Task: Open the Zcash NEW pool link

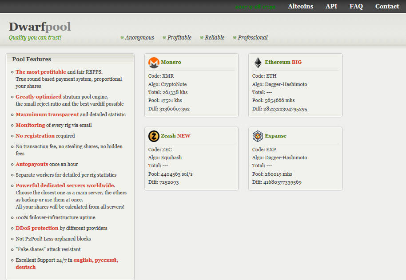Action: click(175, 136)
